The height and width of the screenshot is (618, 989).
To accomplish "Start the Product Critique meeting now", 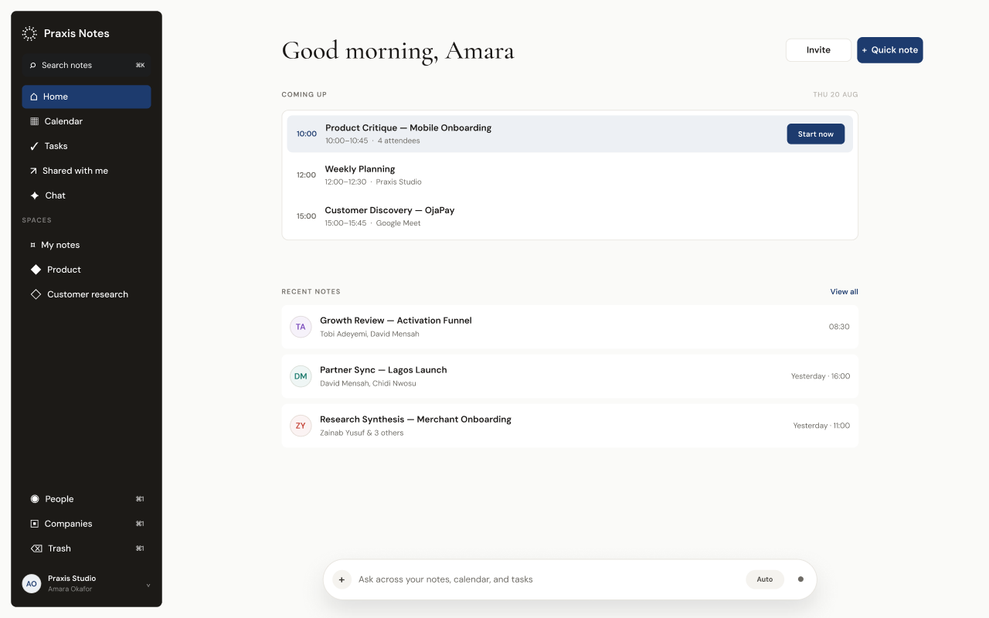I will point(816,134).
